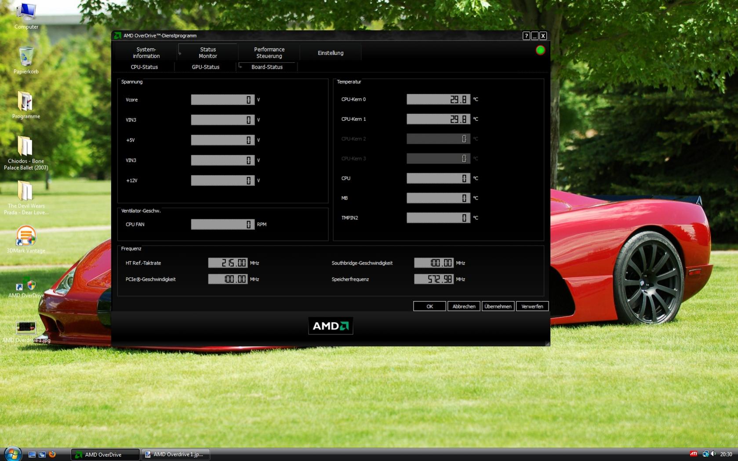
Task: Select The Devil Wears Prada folder
Action: coord(26,198)
